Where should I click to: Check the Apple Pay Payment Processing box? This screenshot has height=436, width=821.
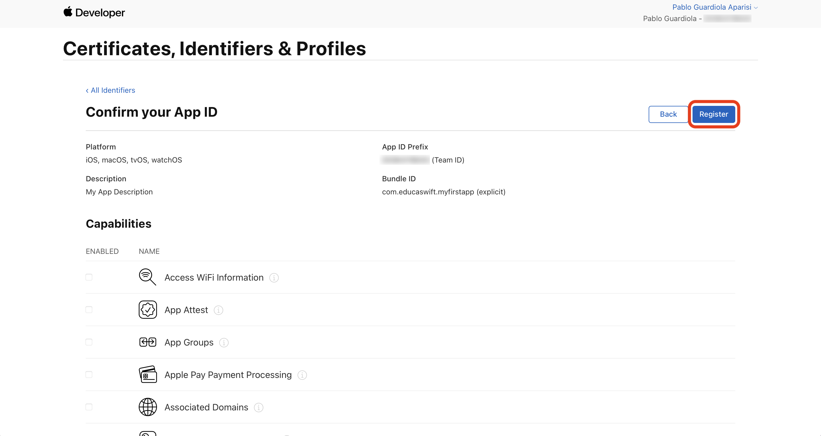point(89,375)
